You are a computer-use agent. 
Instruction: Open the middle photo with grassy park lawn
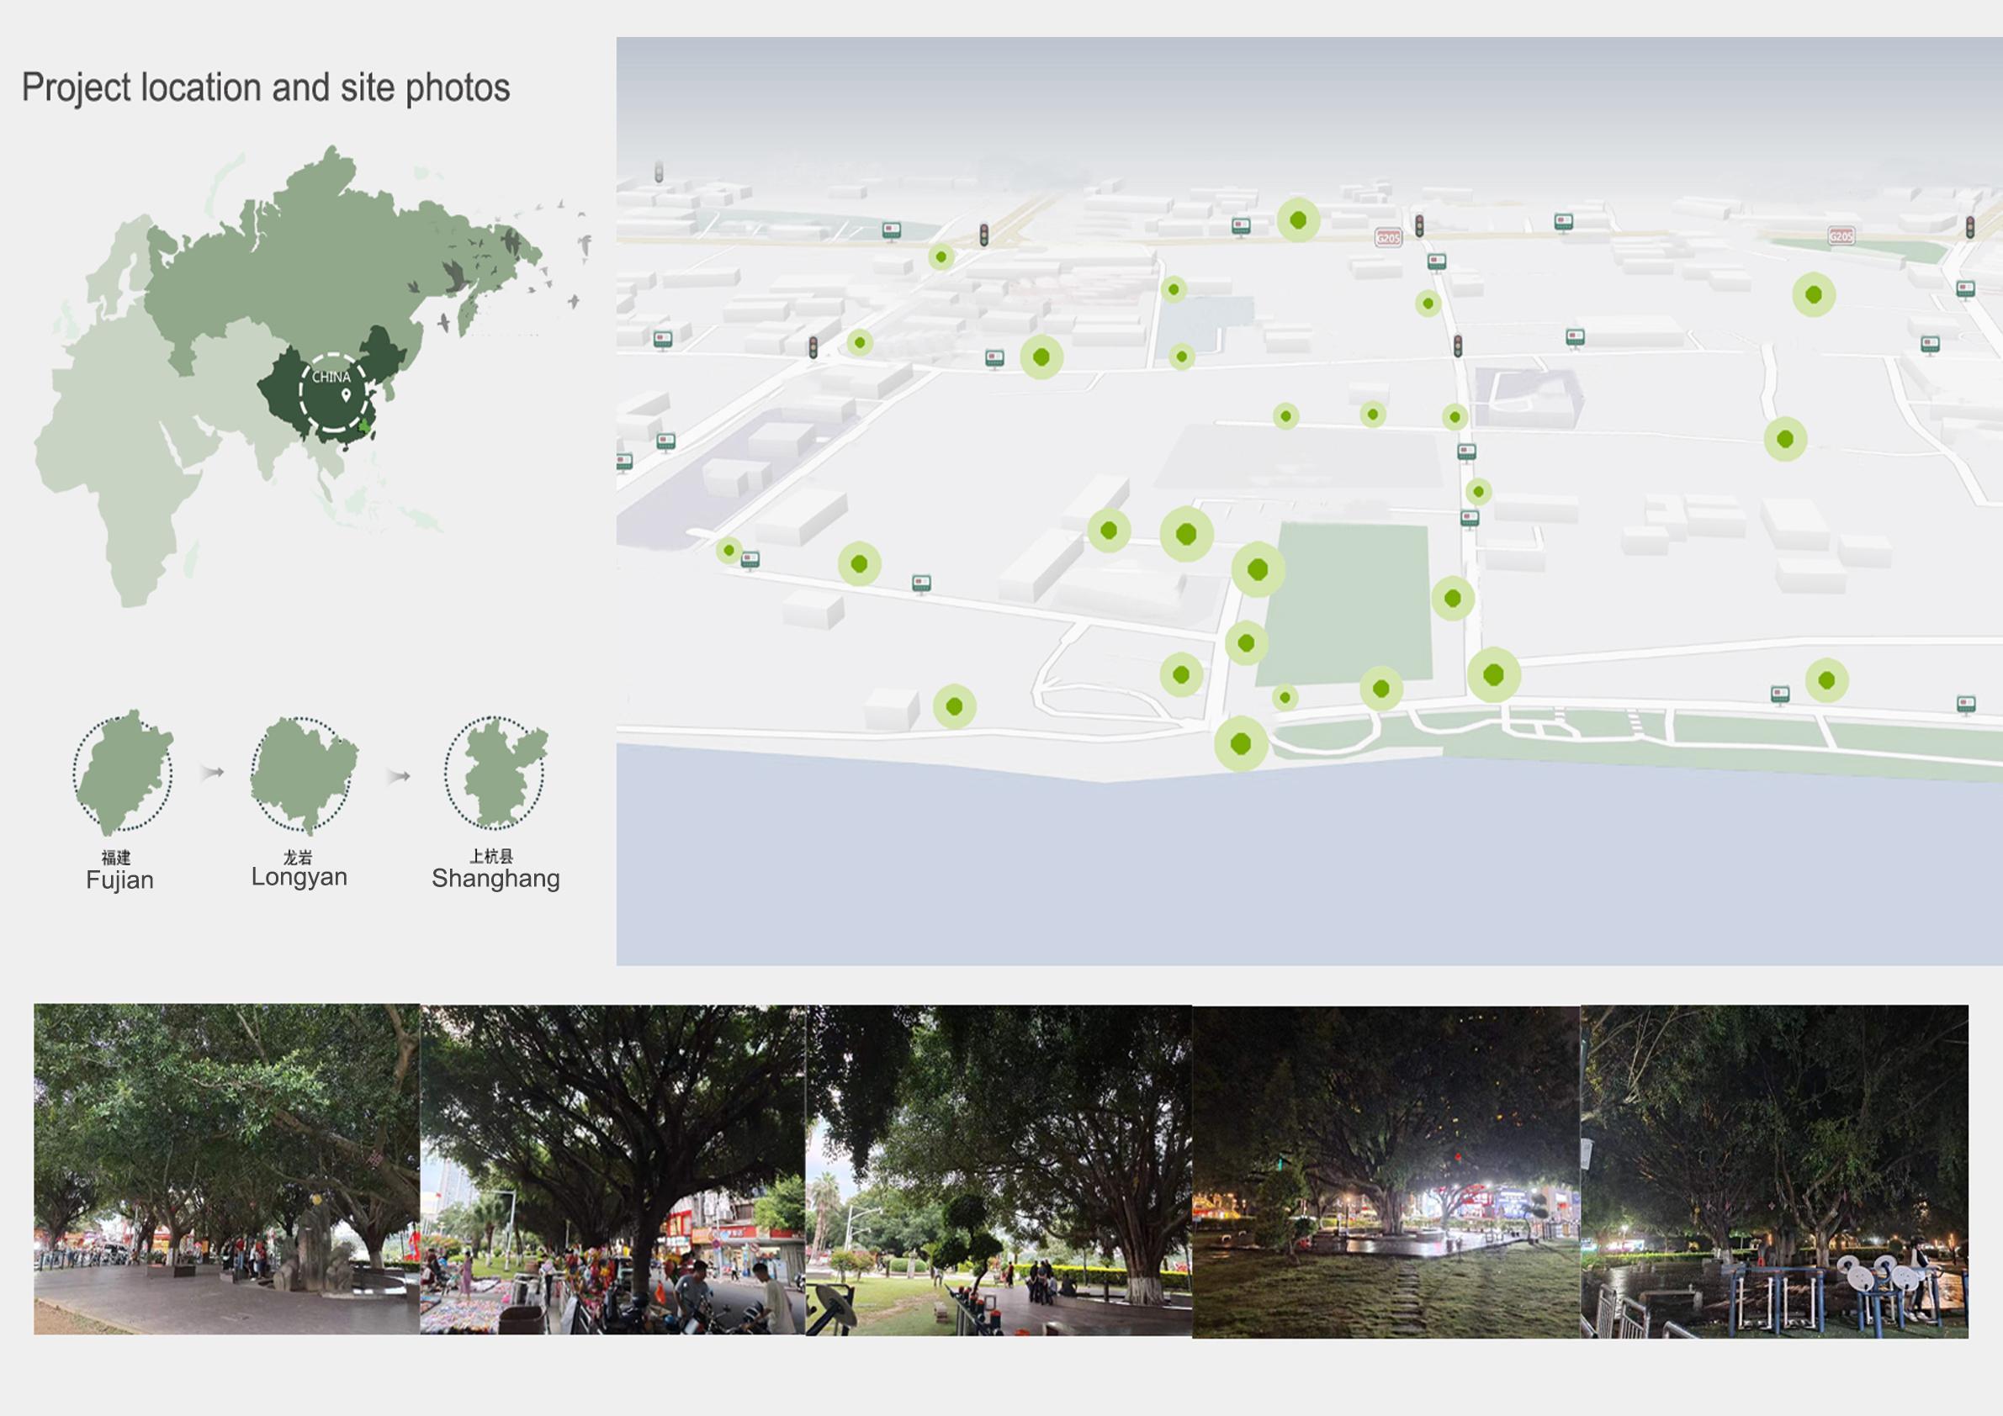999,1170
